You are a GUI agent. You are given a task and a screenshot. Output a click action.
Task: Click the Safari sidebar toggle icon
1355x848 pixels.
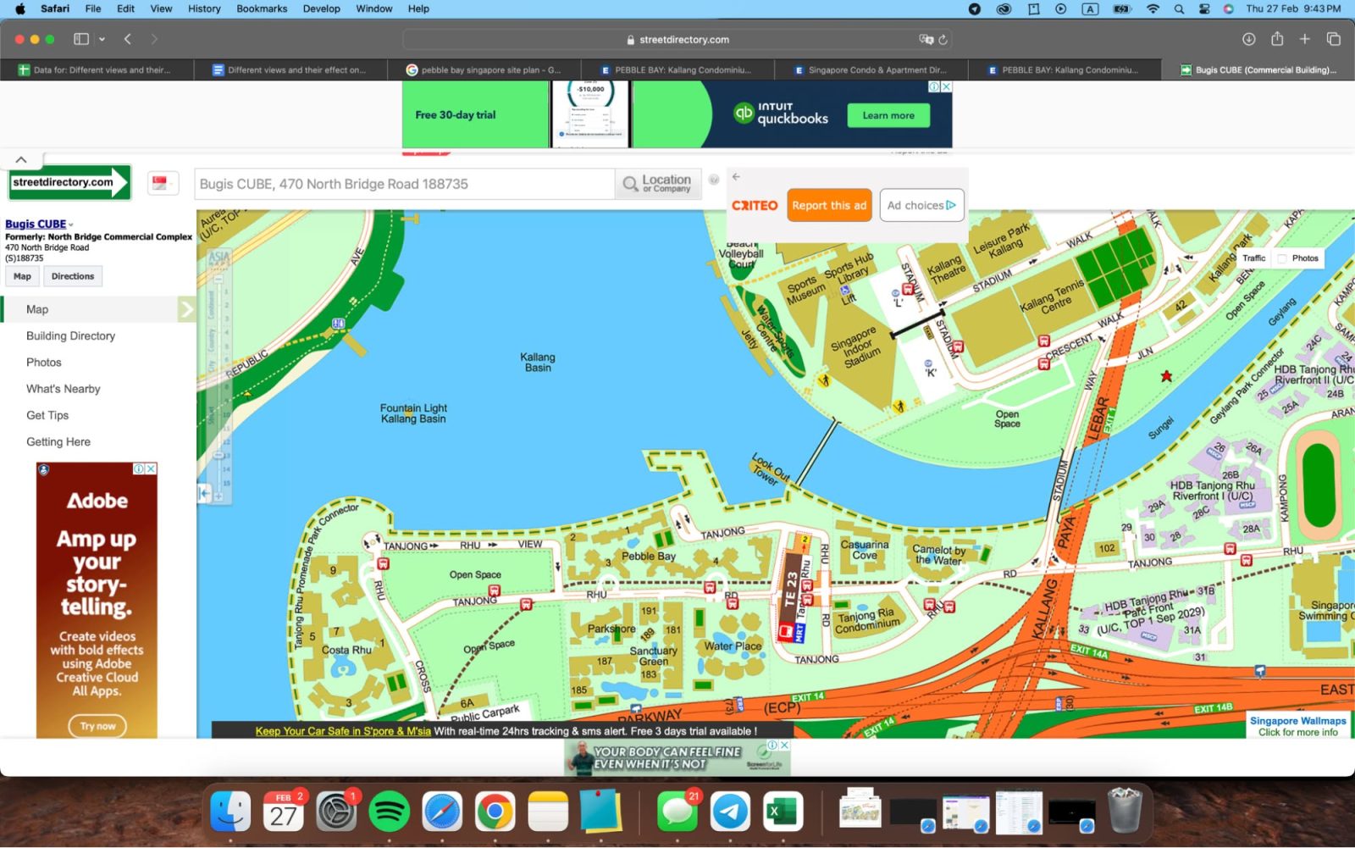pos(81,39)
